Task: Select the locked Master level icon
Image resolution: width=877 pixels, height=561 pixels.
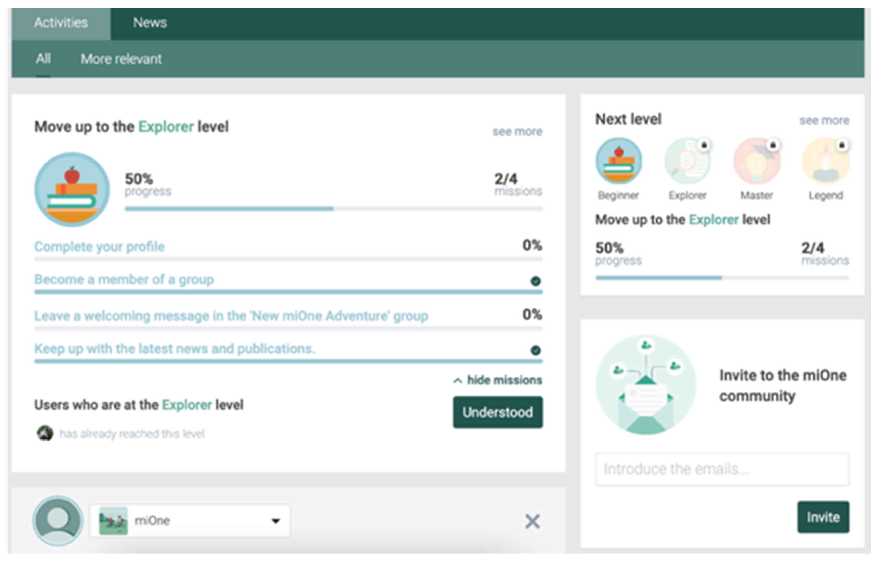Action: [x=756, y=161]
